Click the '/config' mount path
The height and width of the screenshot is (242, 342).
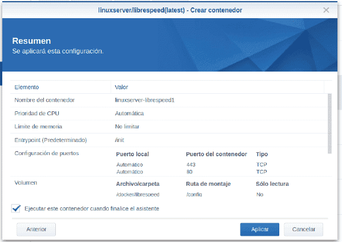[x=194, y=194]
